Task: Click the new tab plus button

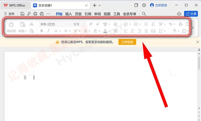Action: (x=95, y=5)
